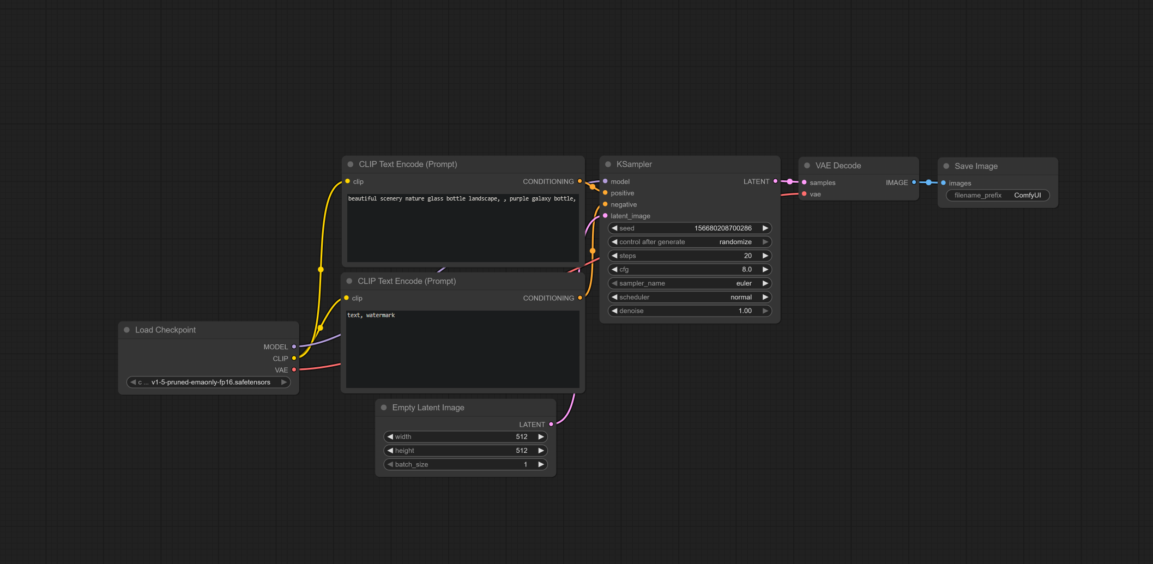The image size is (1153, 564).
Task: Increase the seed value with right arrow
Action: tap(765, 228)
